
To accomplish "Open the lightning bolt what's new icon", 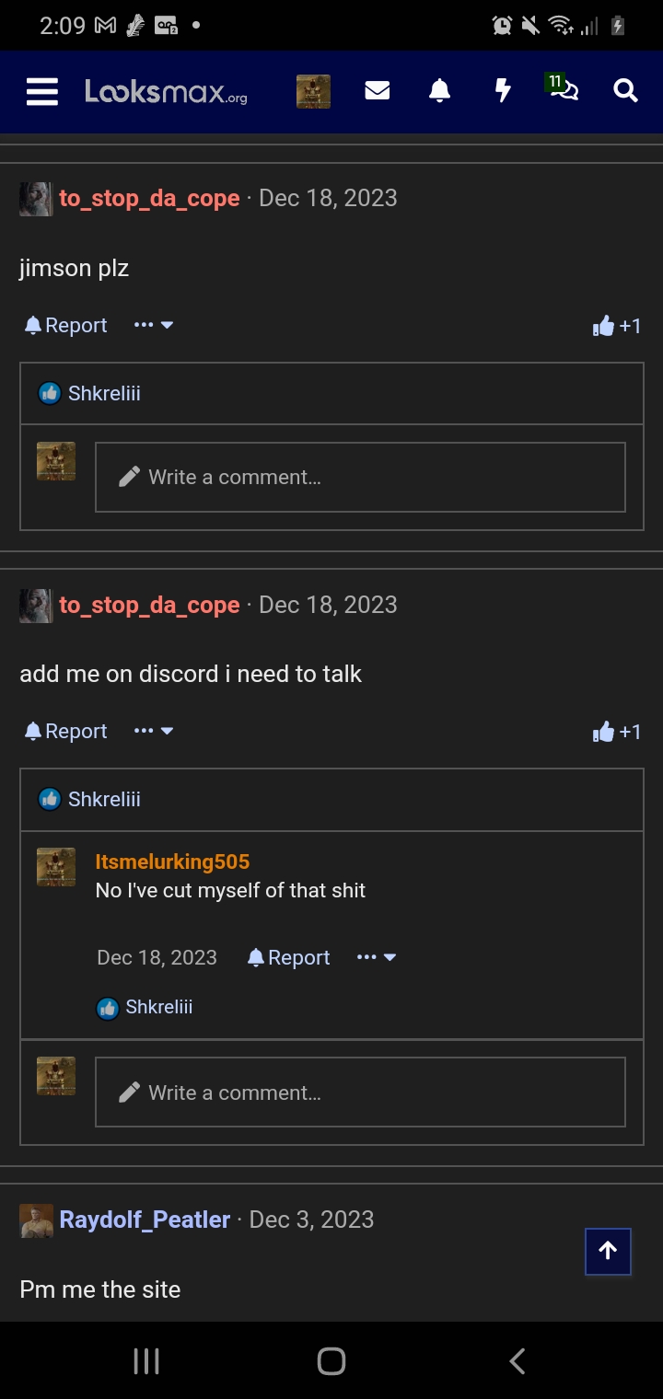I will coord(503,90).
